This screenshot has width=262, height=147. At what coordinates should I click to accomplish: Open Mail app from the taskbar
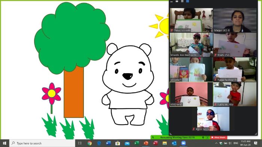127,143
